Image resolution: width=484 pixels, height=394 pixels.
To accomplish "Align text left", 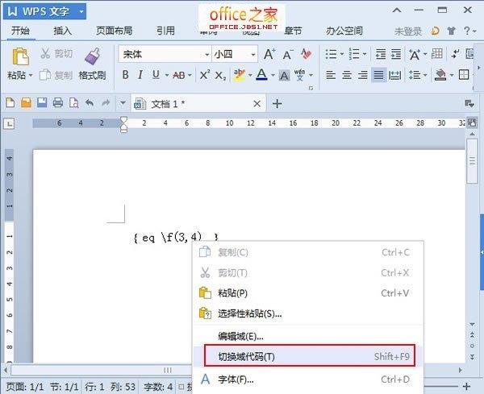I will coord(331,75).
